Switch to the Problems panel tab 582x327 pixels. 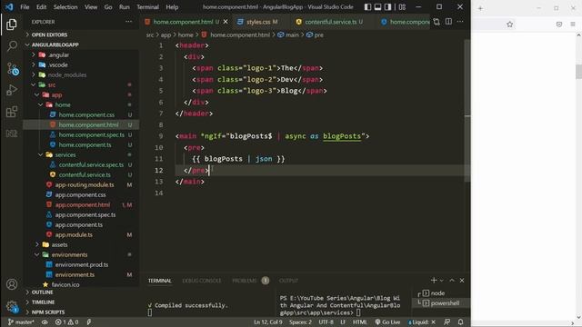pyautogui.click(x=245, y=281)
